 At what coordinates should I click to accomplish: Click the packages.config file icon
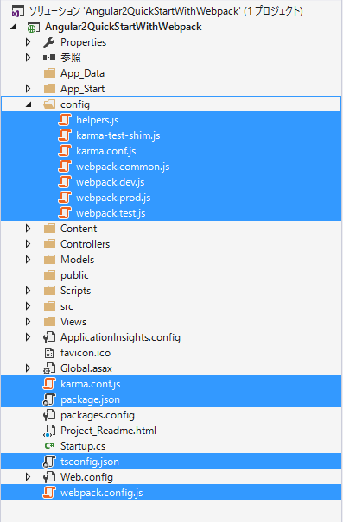pos(49,415)
